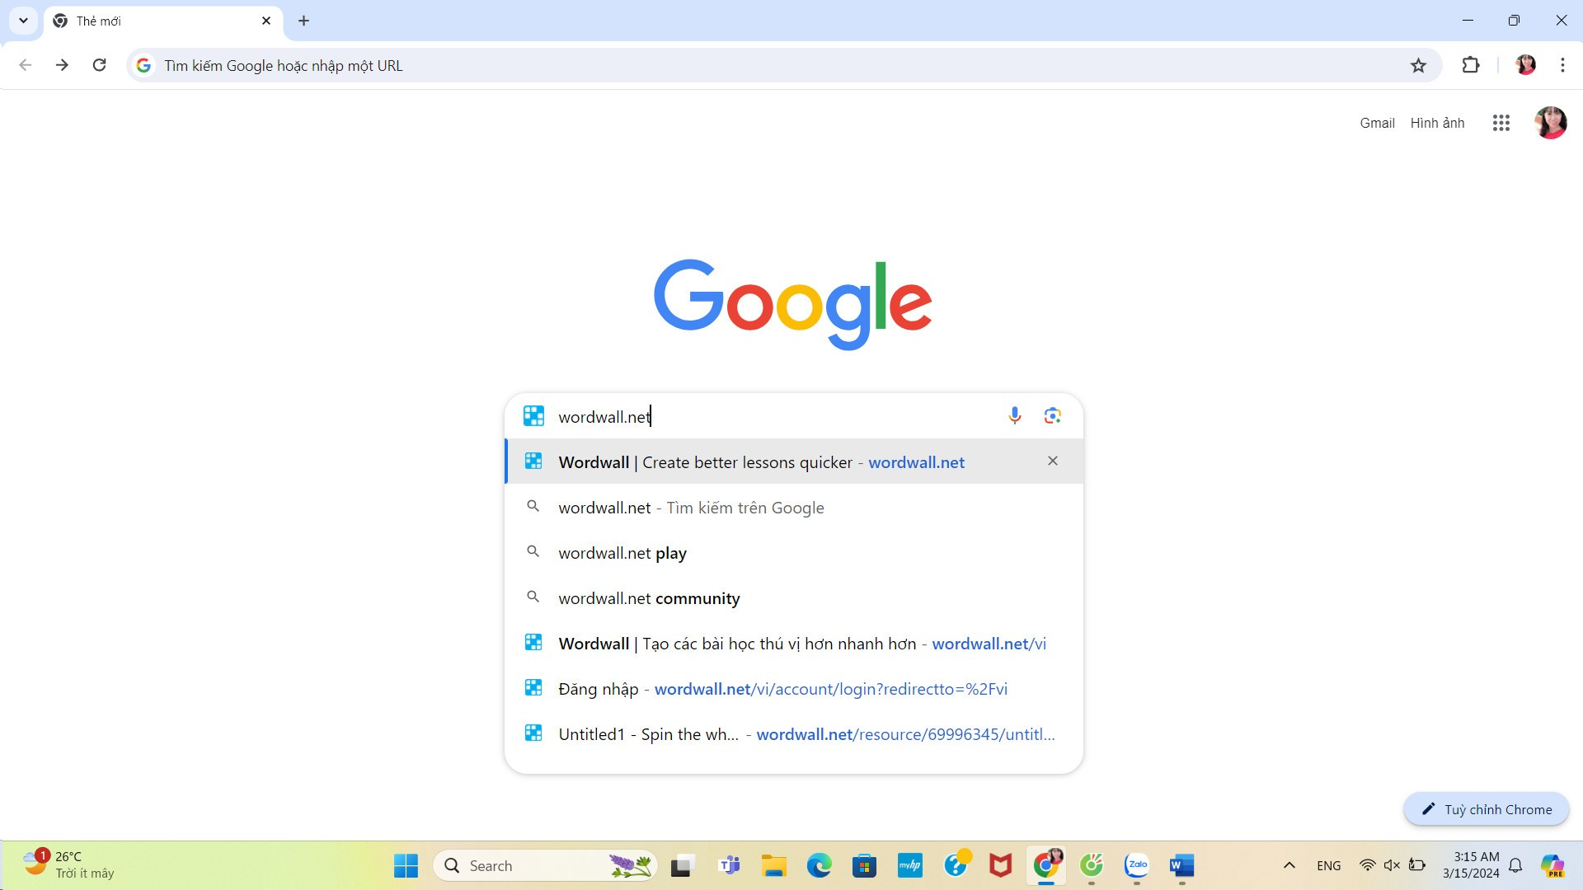The height and width of the screenshot is (890, 1583).
Task: Open the Chrome extensions puzzle icon
Action: (x=1470, y=65)
